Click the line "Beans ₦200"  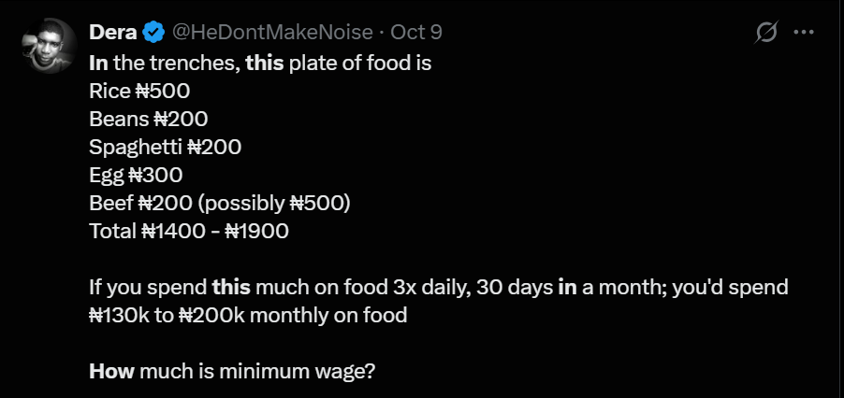(148, 120)
